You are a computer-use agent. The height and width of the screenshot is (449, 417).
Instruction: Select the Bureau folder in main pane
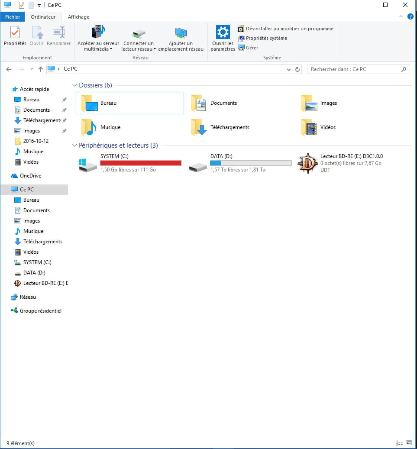coord(130,103)
